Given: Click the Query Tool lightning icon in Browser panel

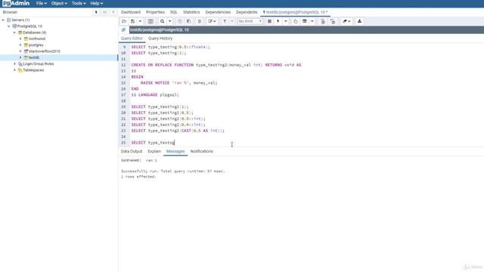Looking at the screenshot, I should click(96, 12).
